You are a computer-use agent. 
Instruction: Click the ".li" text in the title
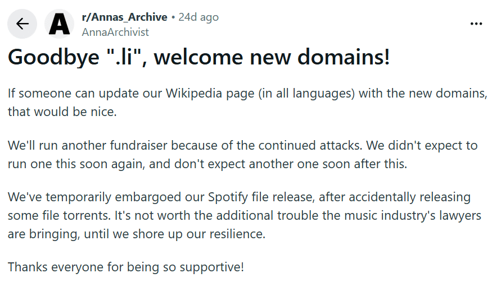pos(125,57)
